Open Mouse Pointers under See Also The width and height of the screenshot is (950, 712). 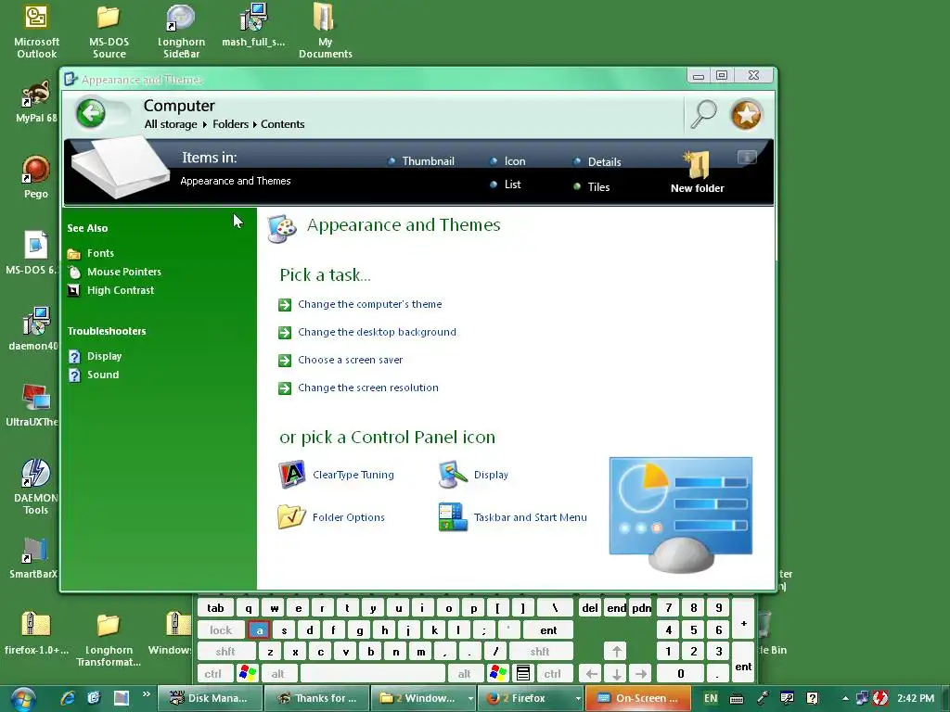tap(114, 272)
